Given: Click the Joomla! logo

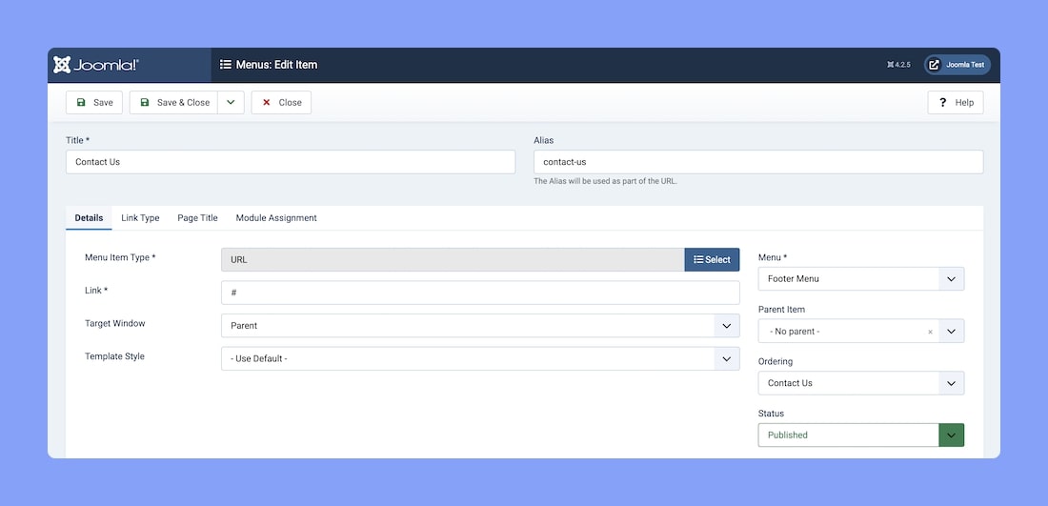Looking at the screenshot, I should (x=96, y=65).
